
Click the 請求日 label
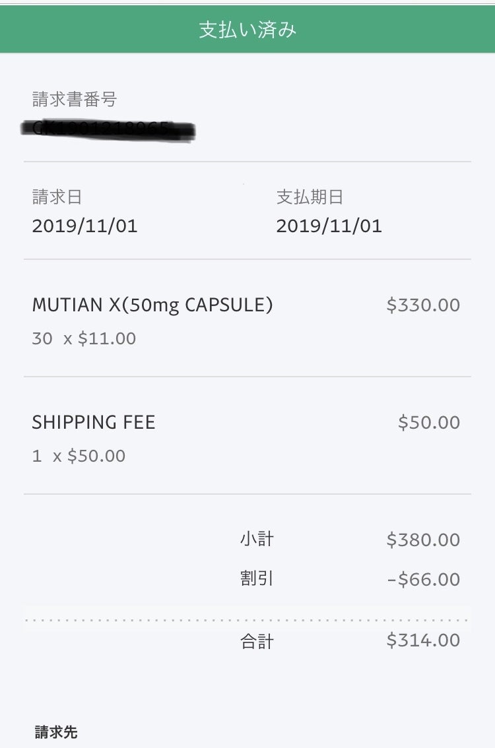click(57, 197)
